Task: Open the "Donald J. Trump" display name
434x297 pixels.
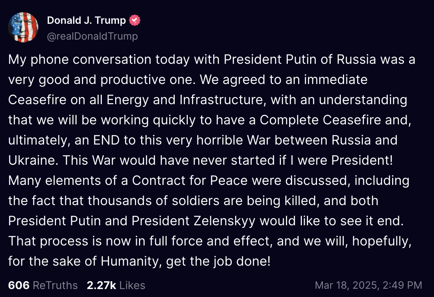Action: [86, 21]
